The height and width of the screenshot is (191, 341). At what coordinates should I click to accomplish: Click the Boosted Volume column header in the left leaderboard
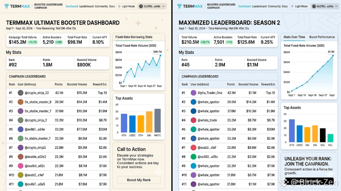(77, 84)
